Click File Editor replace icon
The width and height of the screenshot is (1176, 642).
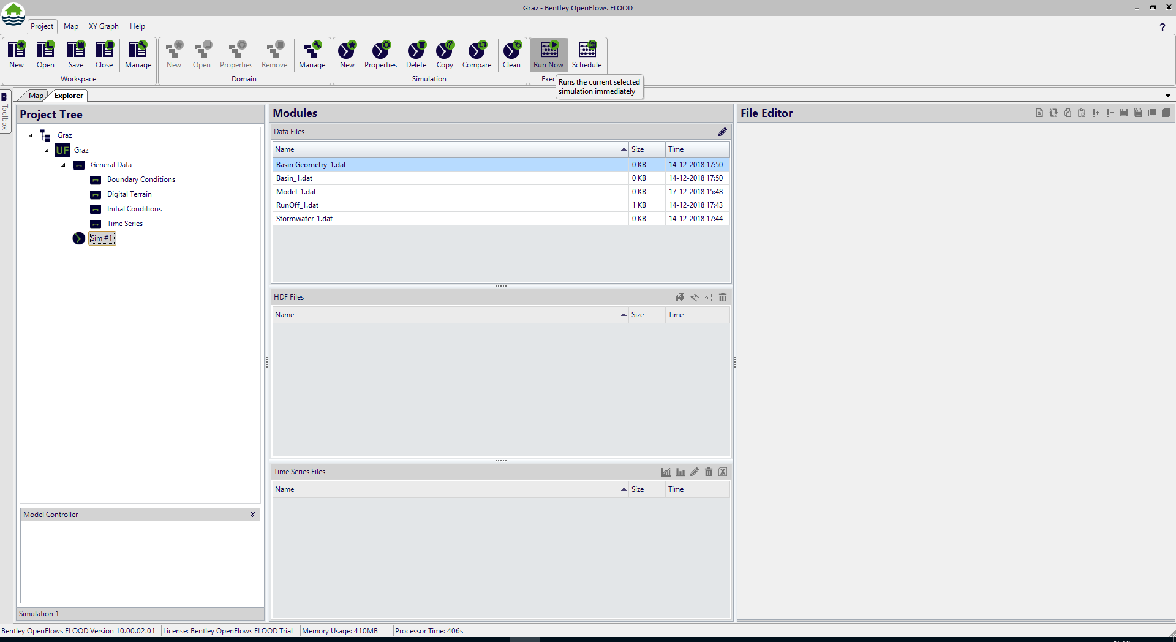[1053, 113]
